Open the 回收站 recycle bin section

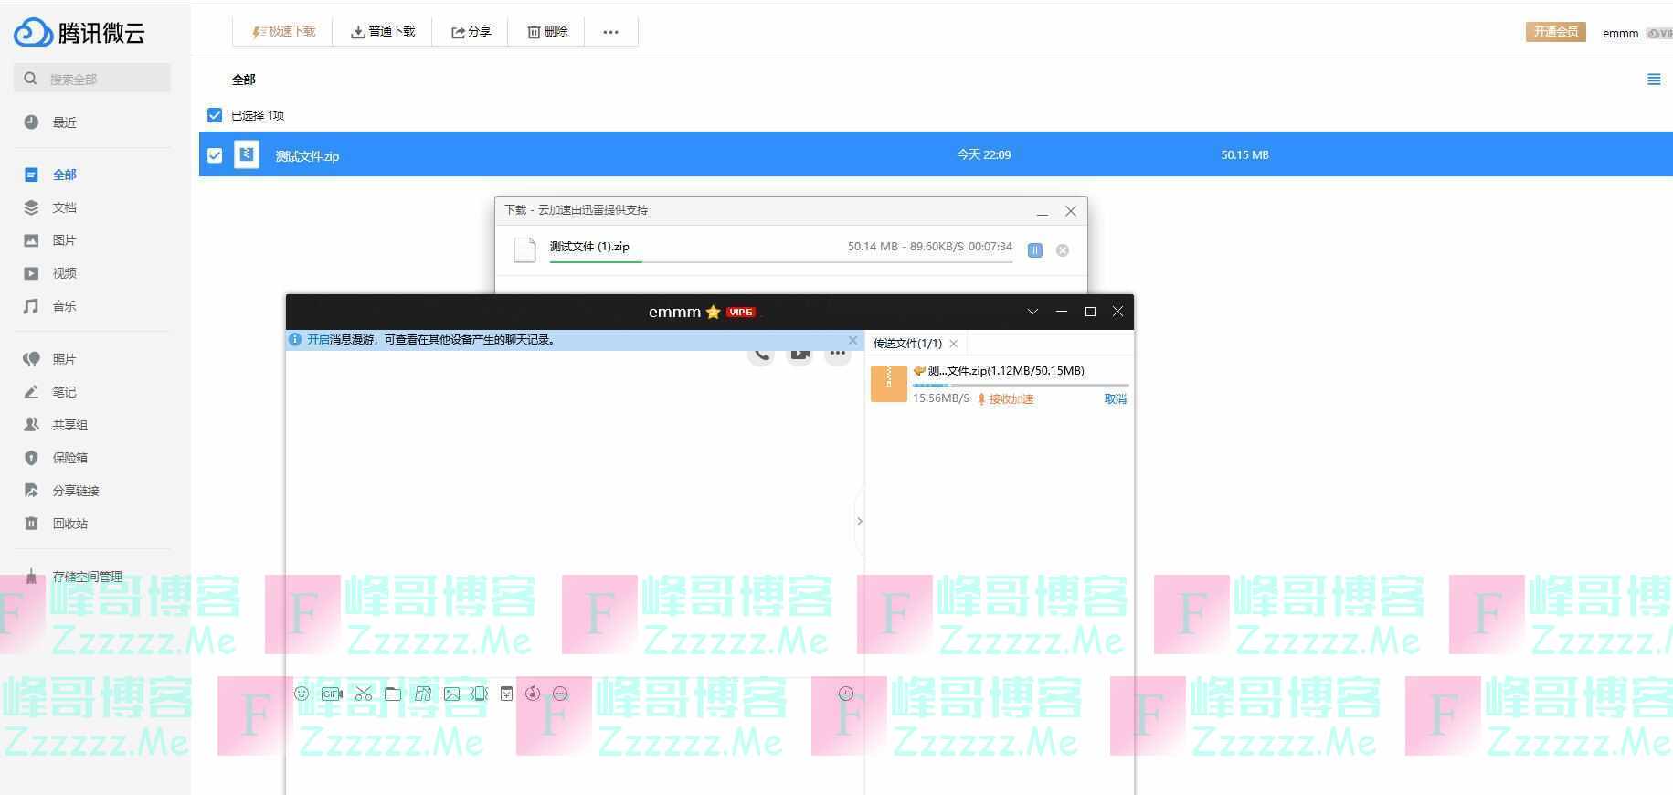pyautogui.click(x=69, y=524)
